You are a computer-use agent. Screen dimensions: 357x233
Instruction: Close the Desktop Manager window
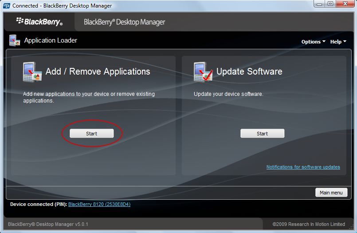tap(345, 4)
